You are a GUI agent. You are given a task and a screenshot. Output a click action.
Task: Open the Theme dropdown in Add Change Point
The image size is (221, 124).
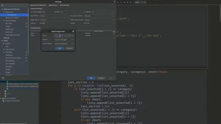(x=64, y=40)
